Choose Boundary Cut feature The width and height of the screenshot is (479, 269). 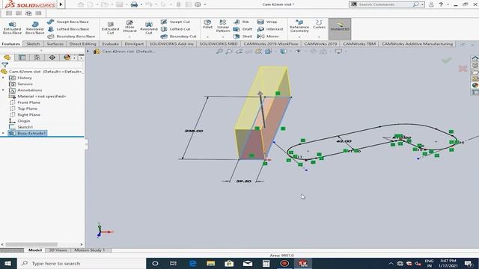(x=178, y=37)
